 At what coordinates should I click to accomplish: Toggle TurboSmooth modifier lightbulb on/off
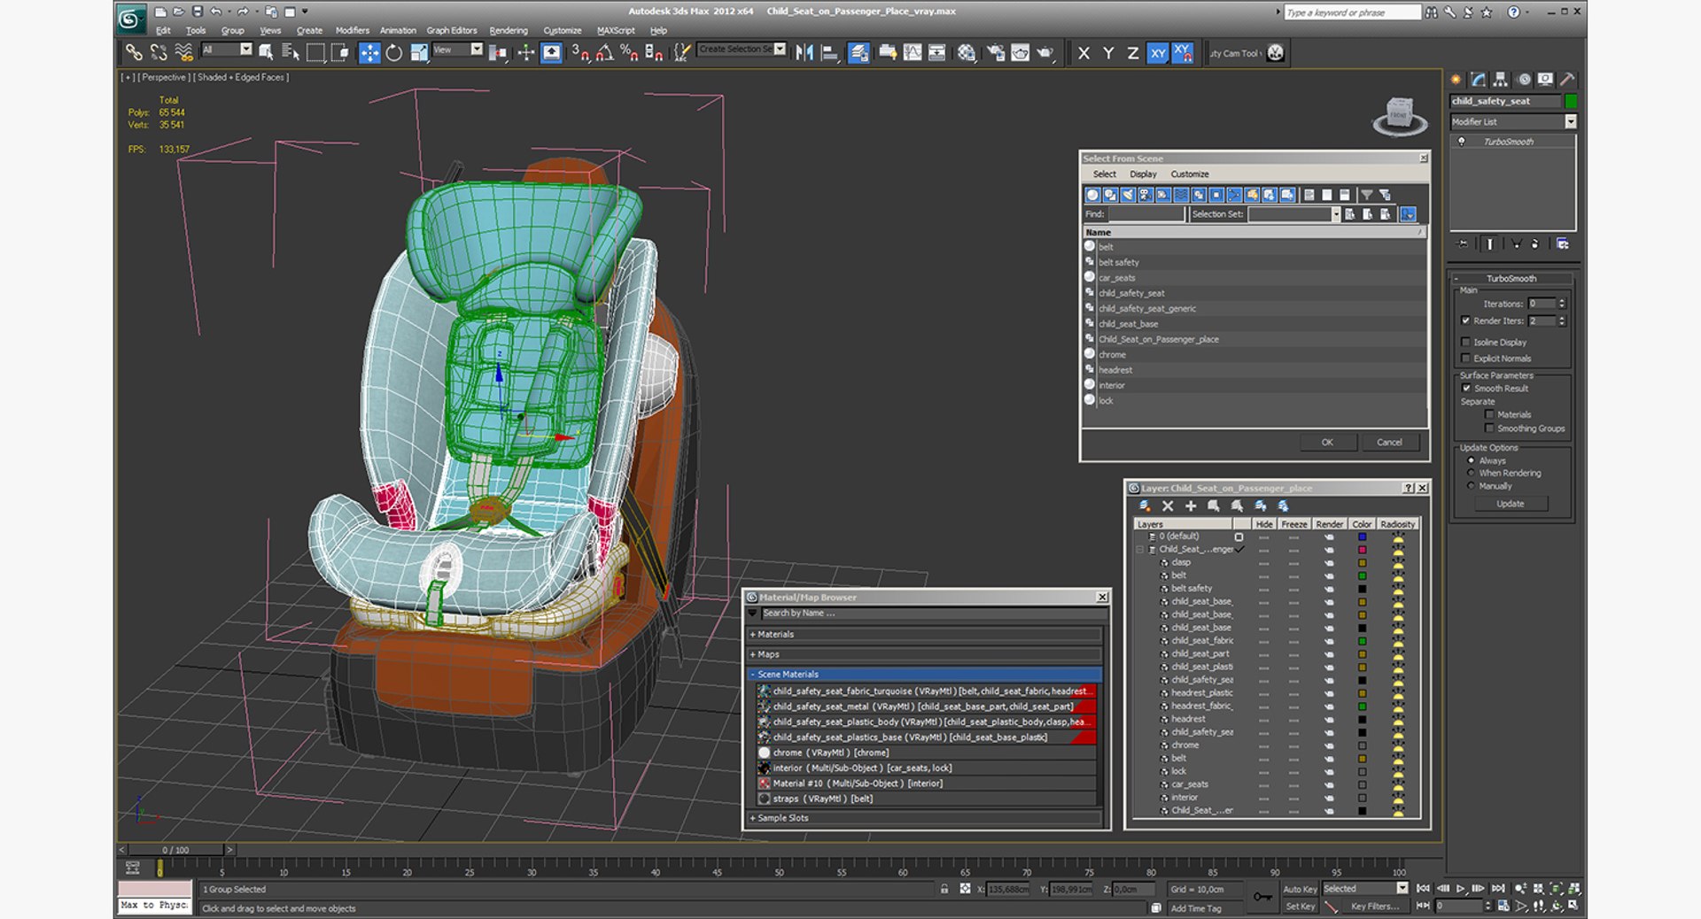click(x=1462, y=142)
